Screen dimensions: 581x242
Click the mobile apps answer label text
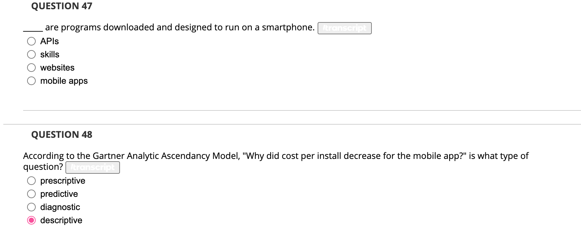point(64,80)
